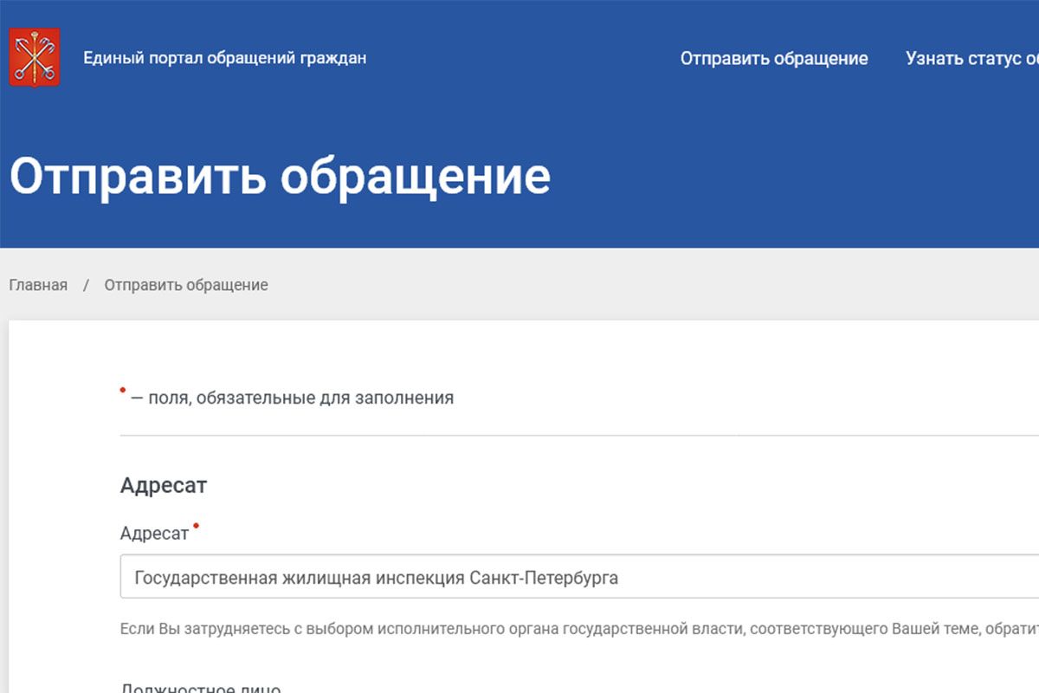Click the hint text 'Если Вы затрудняетесь с выбором'
1039x693 pixels.
pyautogui.click(x=579, y=629)
